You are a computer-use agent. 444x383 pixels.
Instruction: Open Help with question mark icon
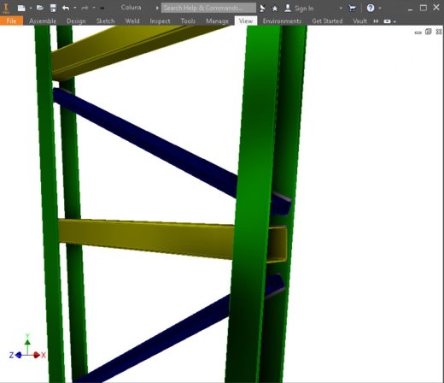click(x=371, y=8)
